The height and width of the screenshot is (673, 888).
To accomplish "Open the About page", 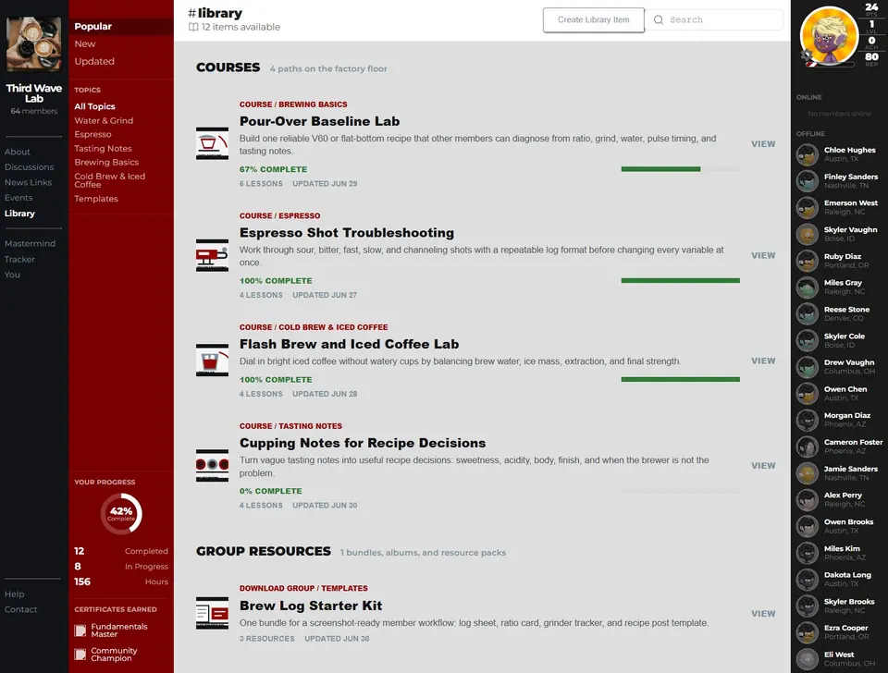I will (18, 152).
